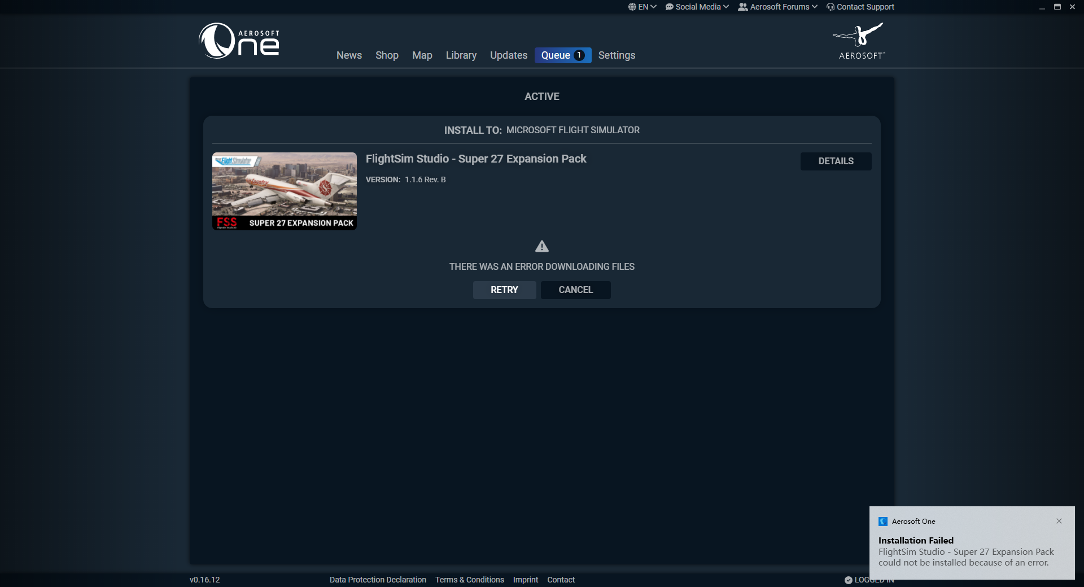Retry the failed download

pyautogui.click(x=504, y=290)
